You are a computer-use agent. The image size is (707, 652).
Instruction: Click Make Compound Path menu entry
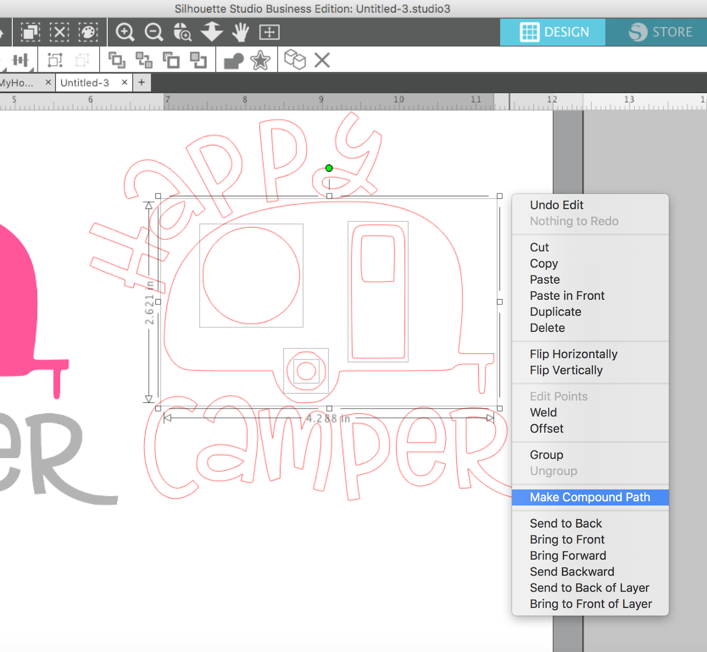coord(590,497)
